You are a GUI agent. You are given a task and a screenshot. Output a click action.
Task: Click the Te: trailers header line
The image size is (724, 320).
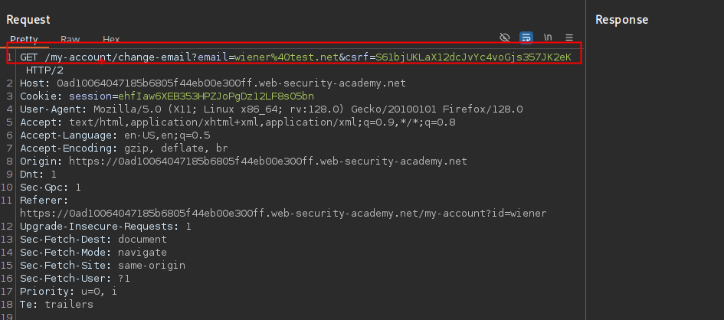click(x=57, y=305)
